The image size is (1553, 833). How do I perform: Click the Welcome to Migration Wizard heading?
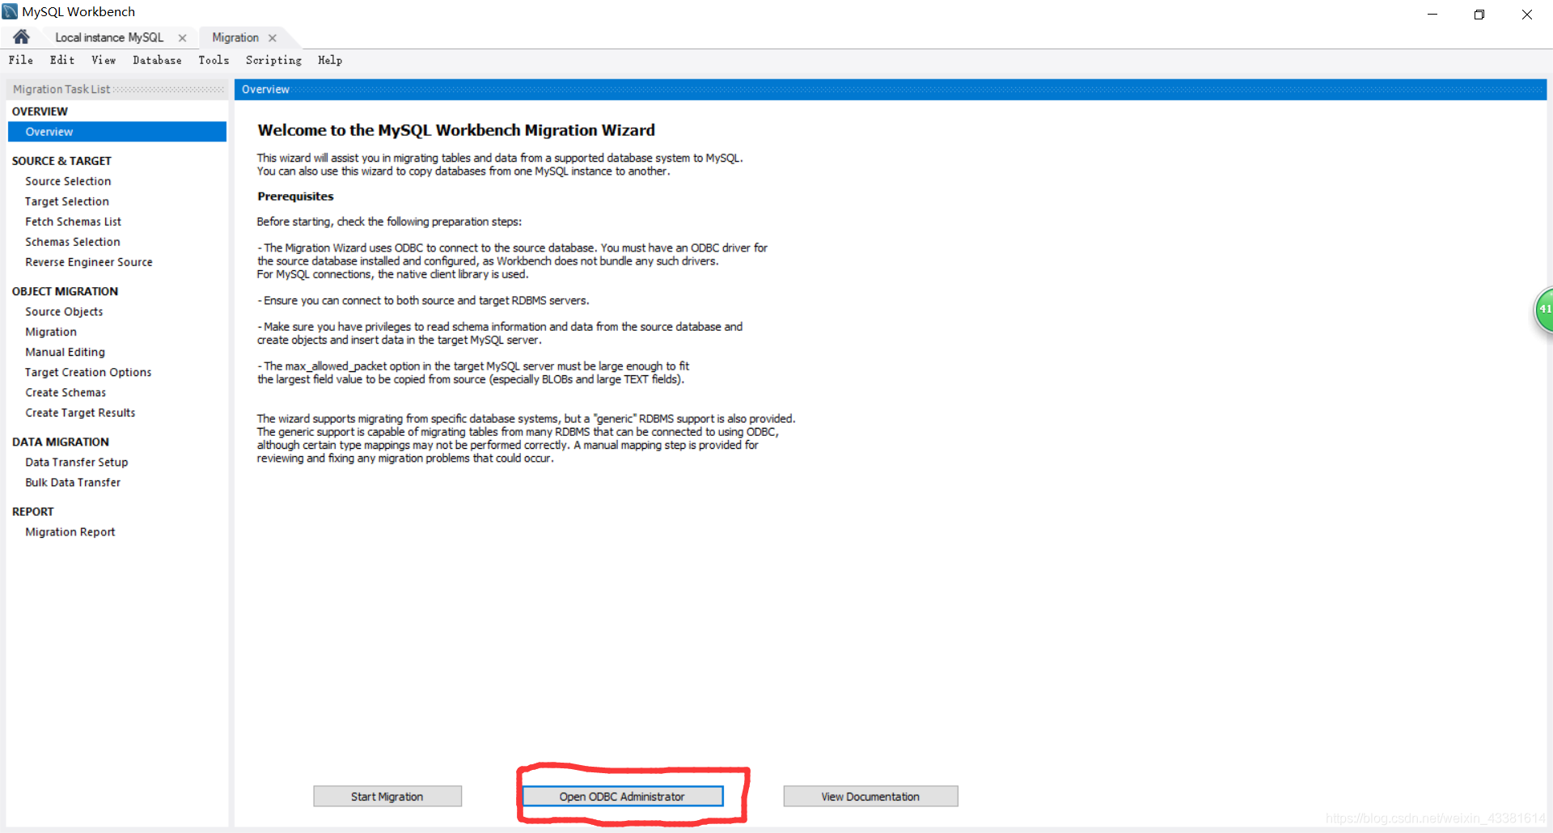tap(456, 130)
